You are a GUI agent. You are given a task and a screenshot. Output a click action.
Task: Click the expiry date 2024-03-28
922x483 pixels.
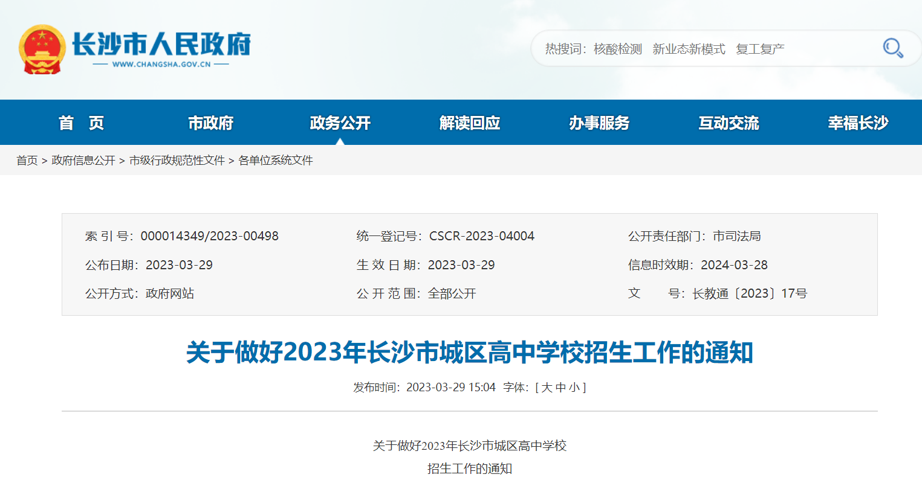click(x=734, y=265)
